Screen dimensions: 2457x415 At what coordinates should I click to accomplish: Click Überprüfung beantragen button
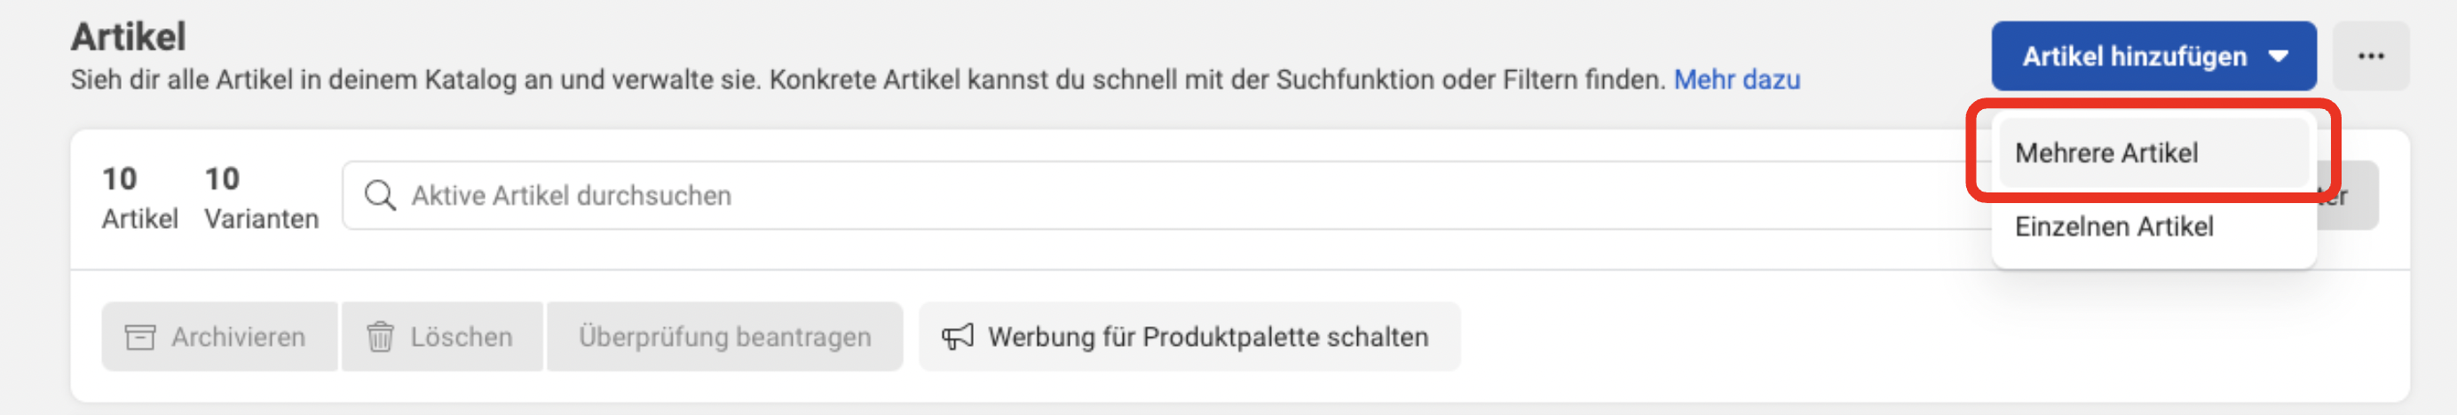[x=725, y=336]
